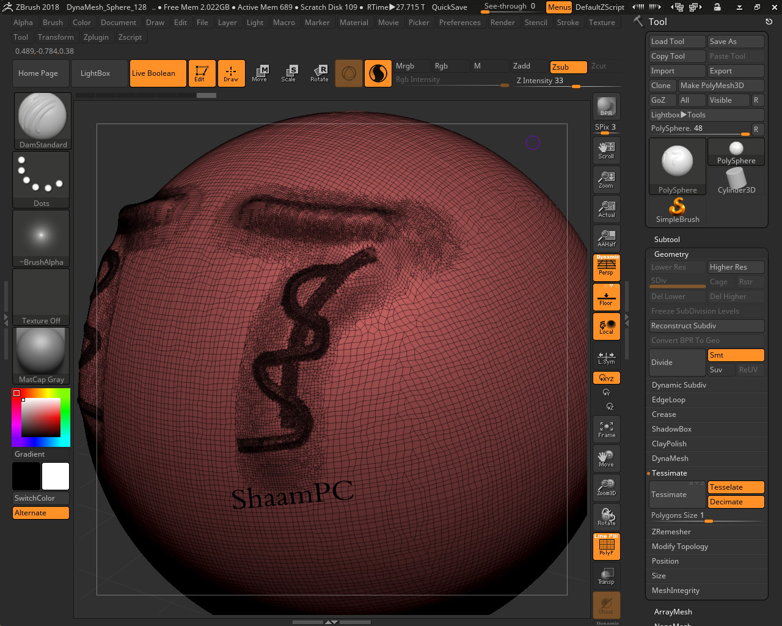The image size is (782, 626).
Task: Toggle the Floor grid
Action: (606, 297)
